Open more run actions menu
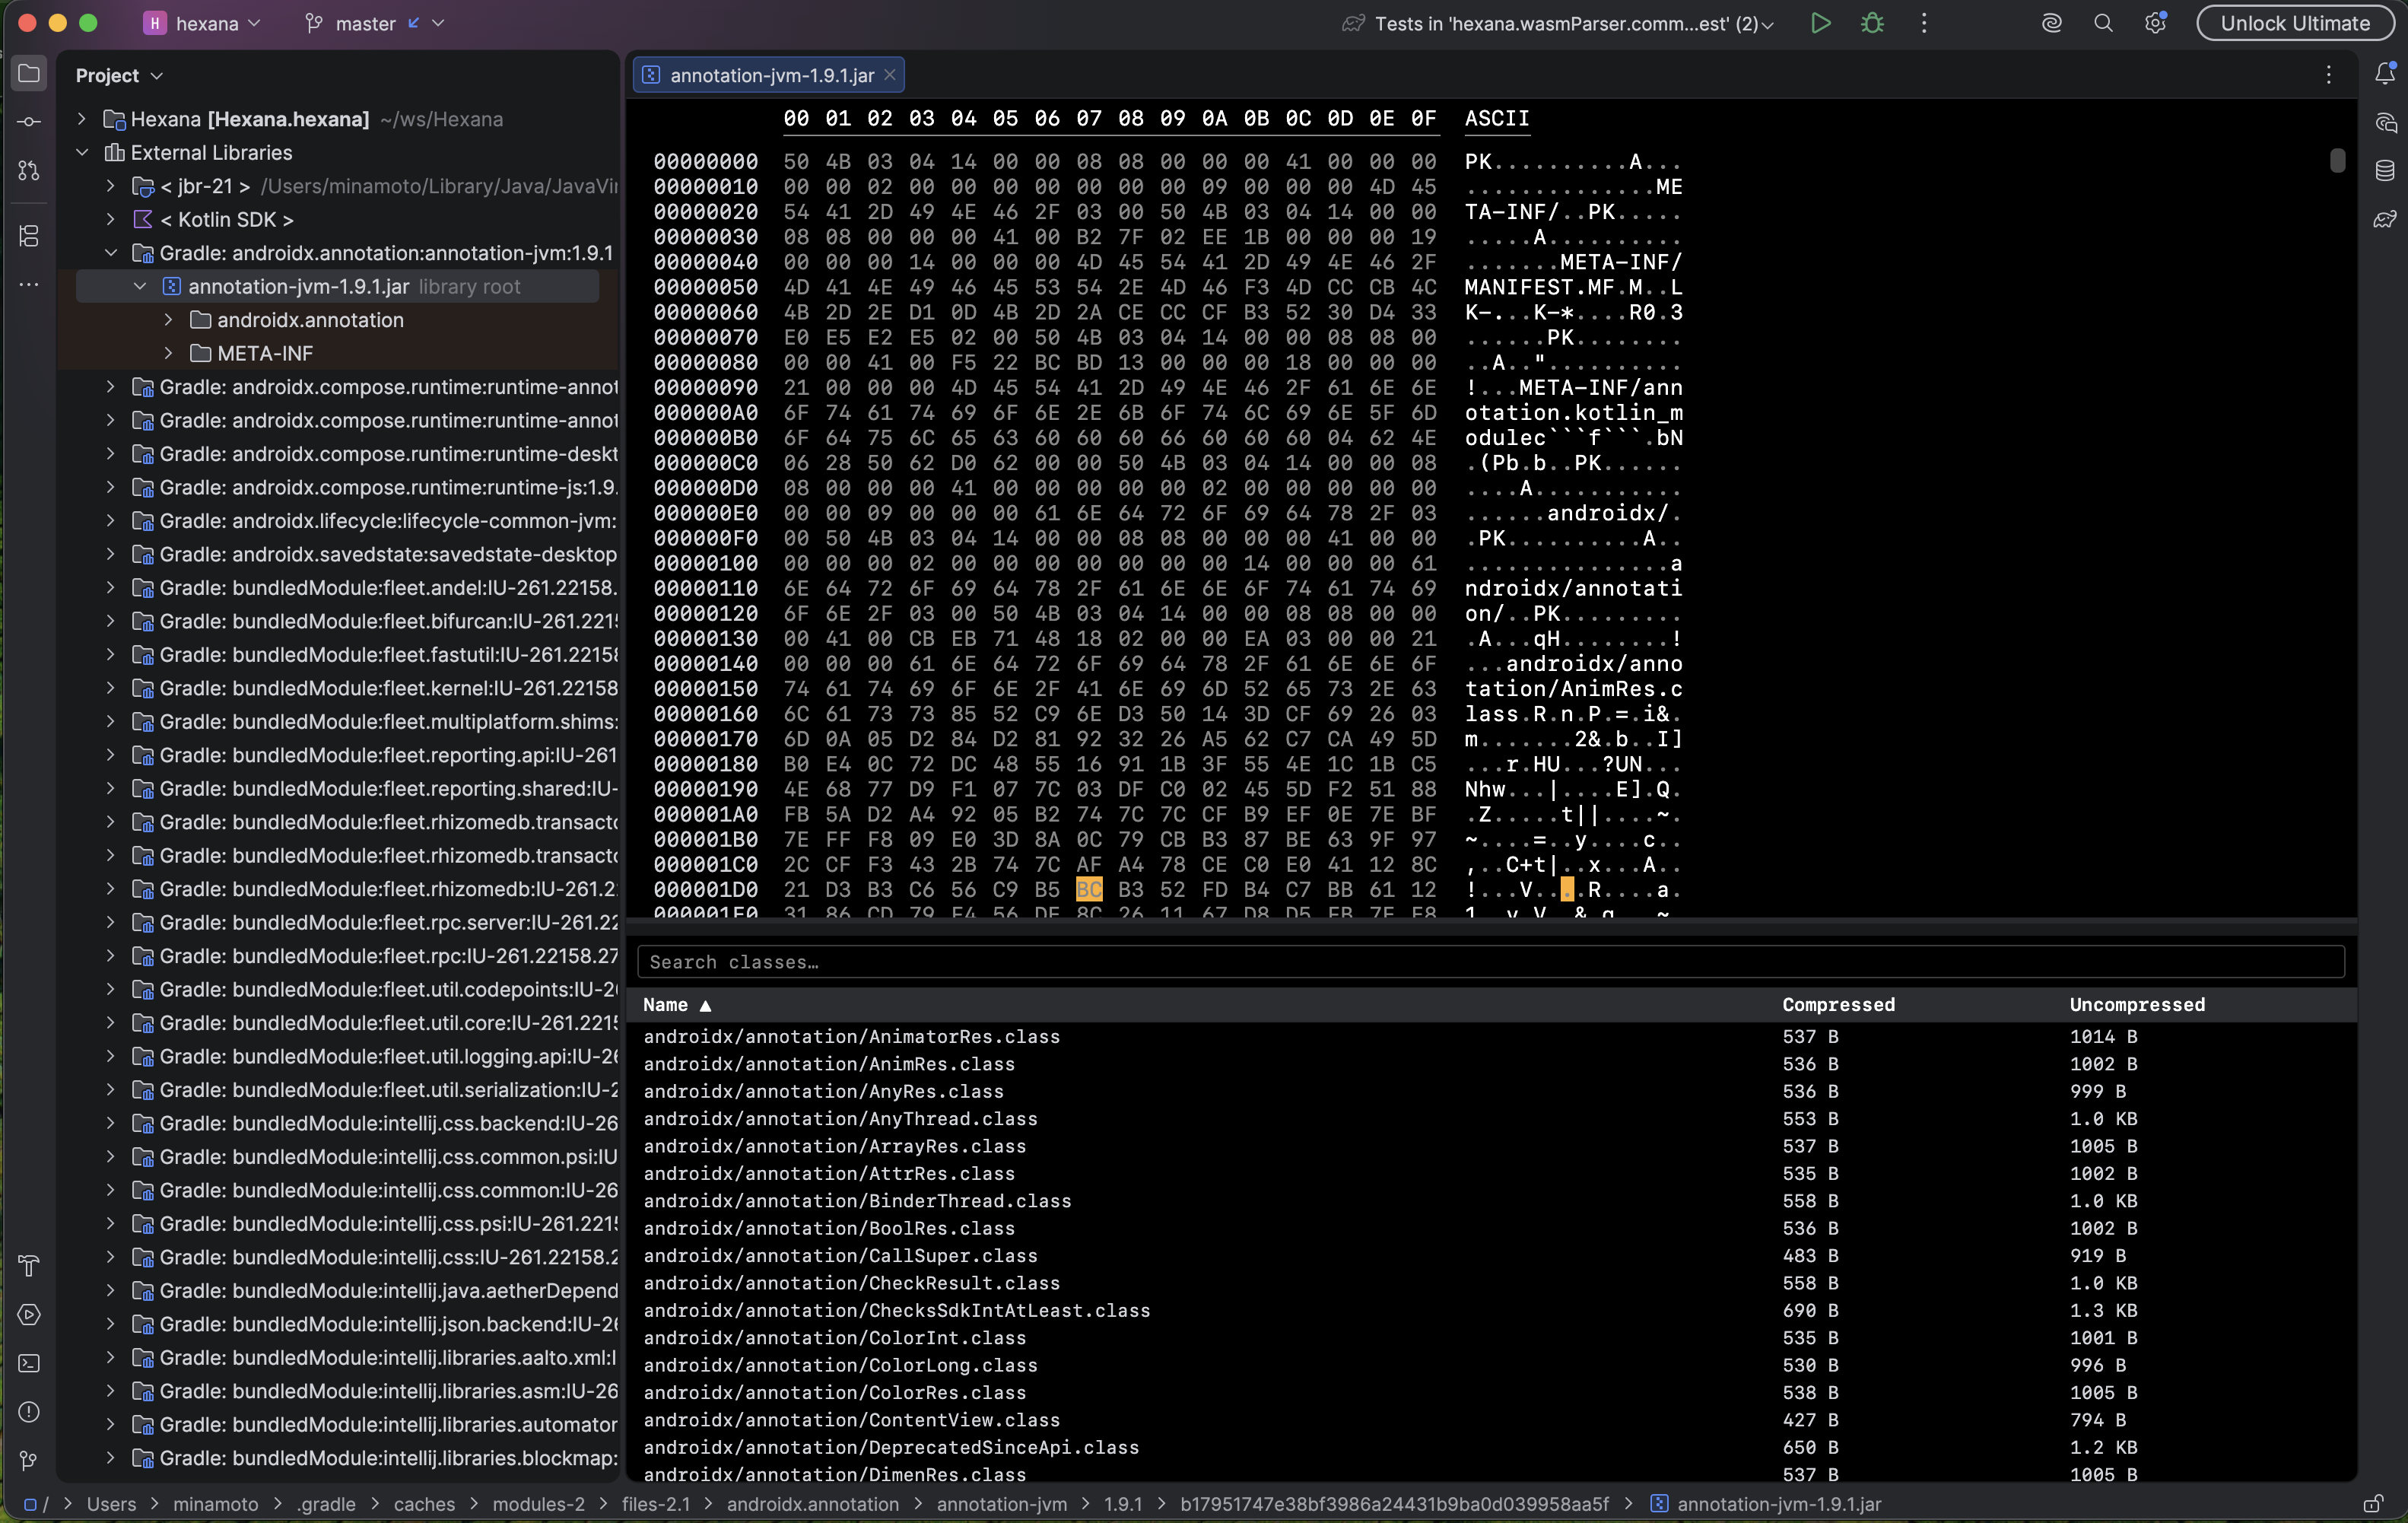This screenshot has width=2408, height=1523. tap(1924, 23)
